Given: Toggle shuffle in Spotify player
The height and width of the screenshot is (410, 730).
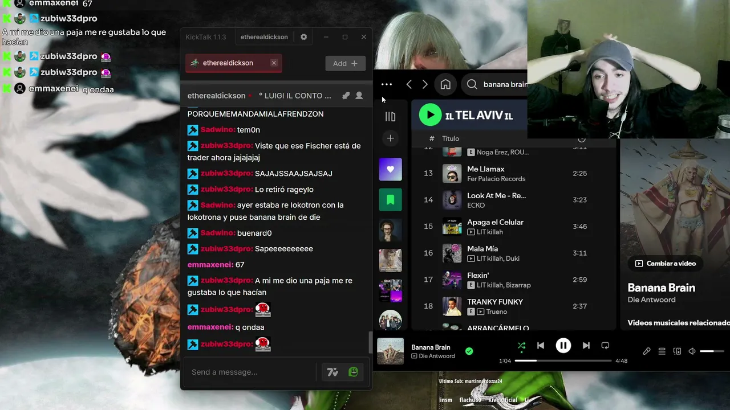Looking at the screenshot, I should (x=521, y=346).
